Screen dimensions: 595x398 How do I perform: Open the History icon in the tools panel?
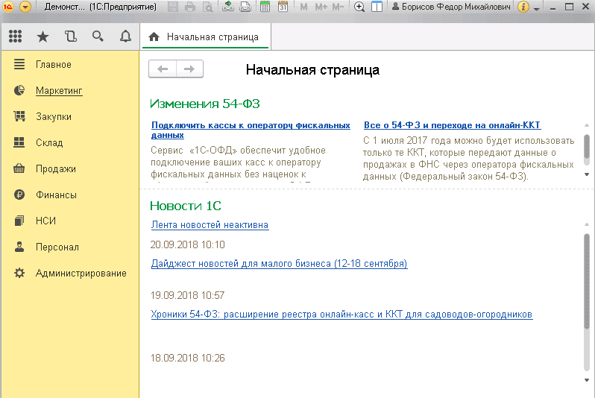[x=71, y=36]
